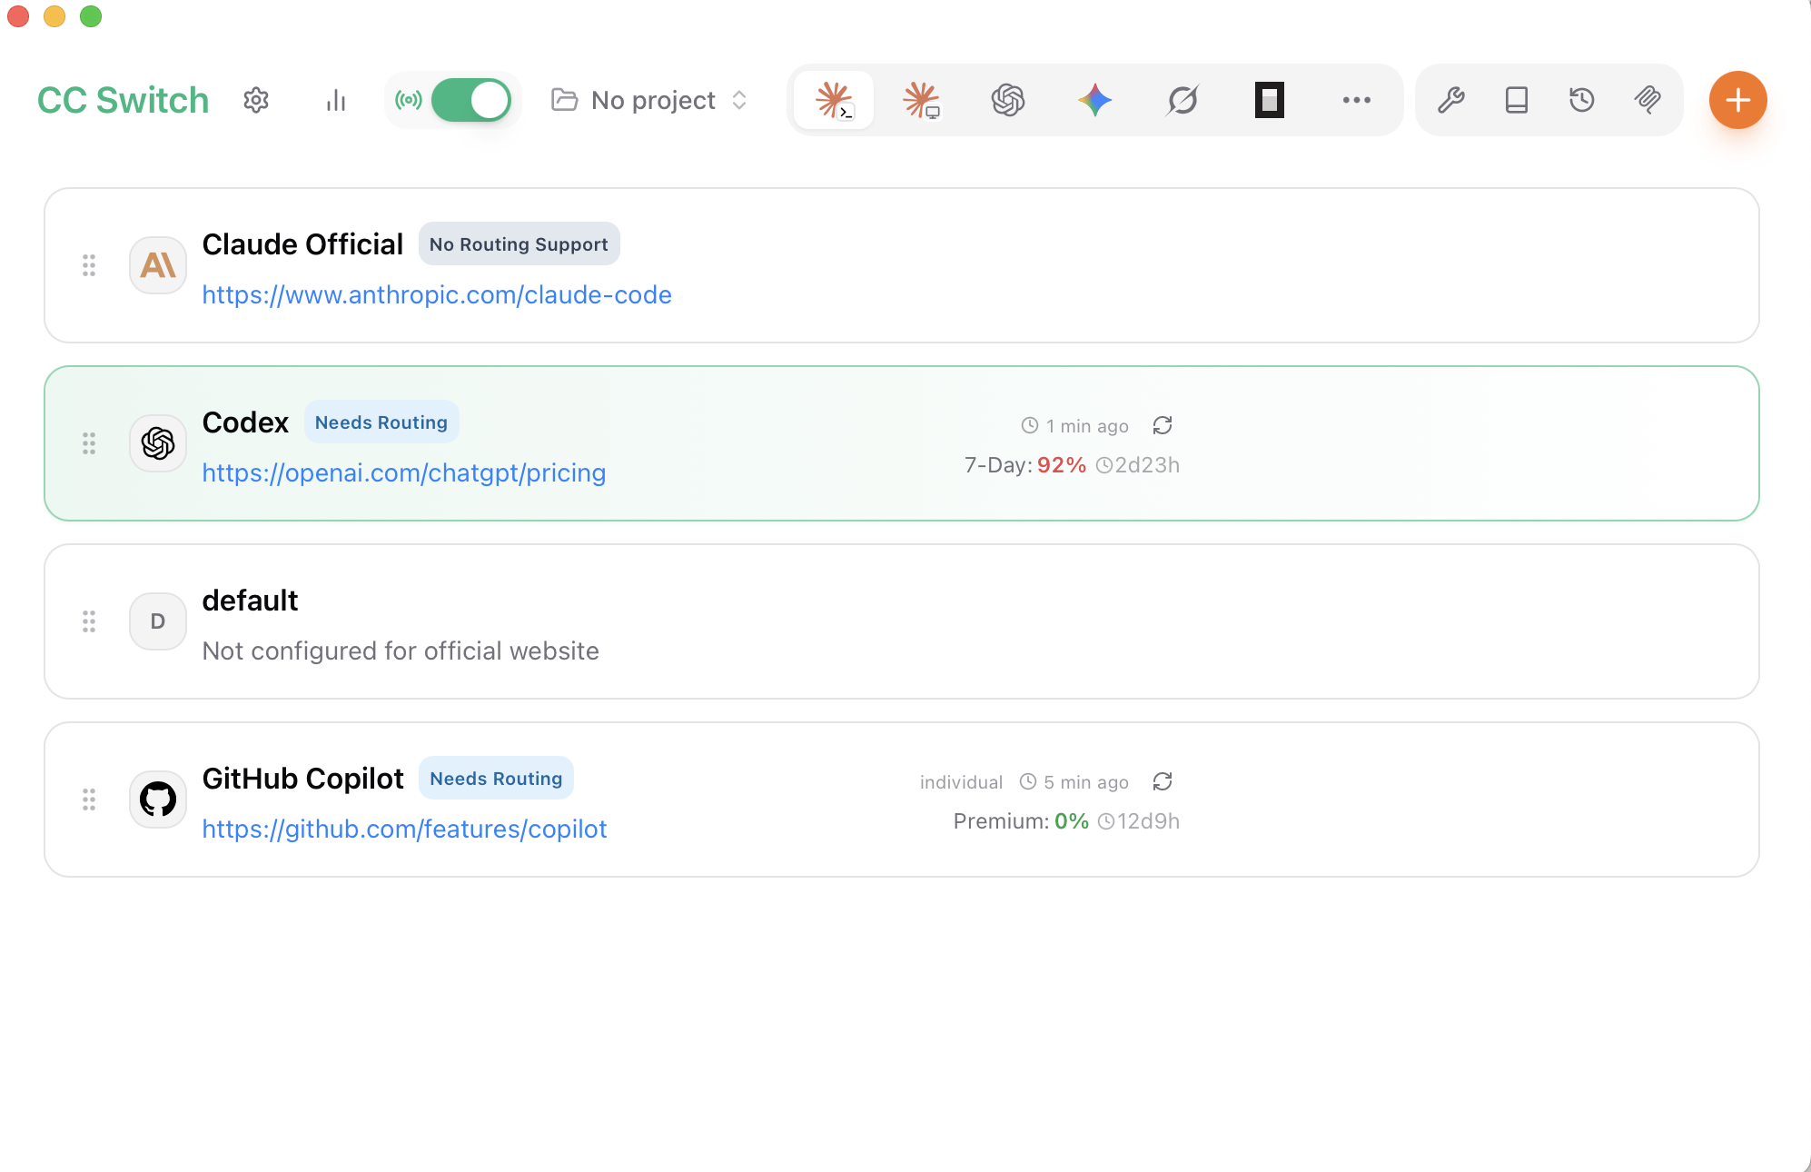Grab the drag handle of Codex card

tap(89, 443)
